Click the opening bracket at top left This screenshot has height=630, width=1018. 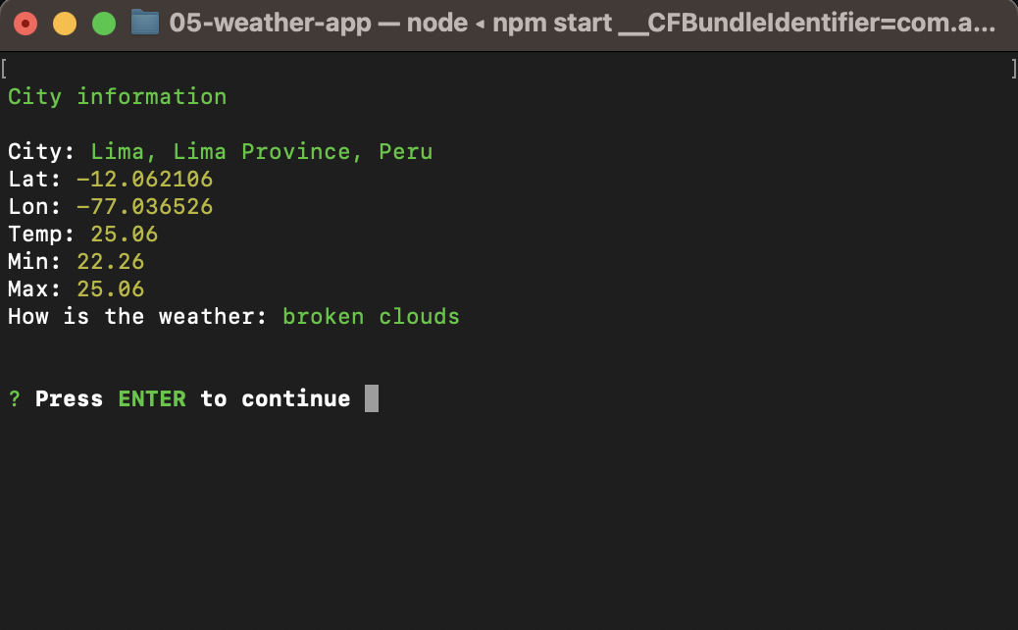6,68
